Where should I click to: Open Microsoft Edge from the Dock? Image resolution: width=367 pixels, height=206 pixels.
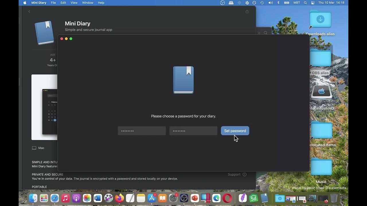[216, 198]
